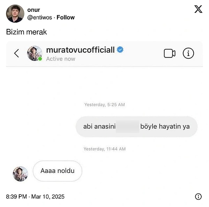Click the display name onur

point(33,10)
